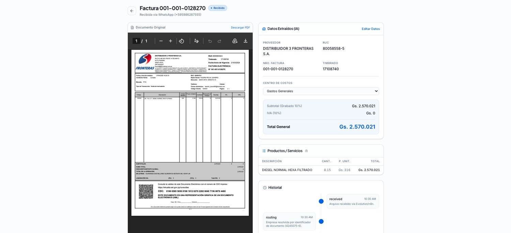Click the unit price 'Gs. 316'

(344, 170)
